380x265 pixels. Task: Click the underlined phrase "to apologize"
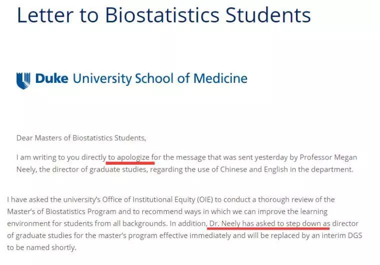(129, 157)
